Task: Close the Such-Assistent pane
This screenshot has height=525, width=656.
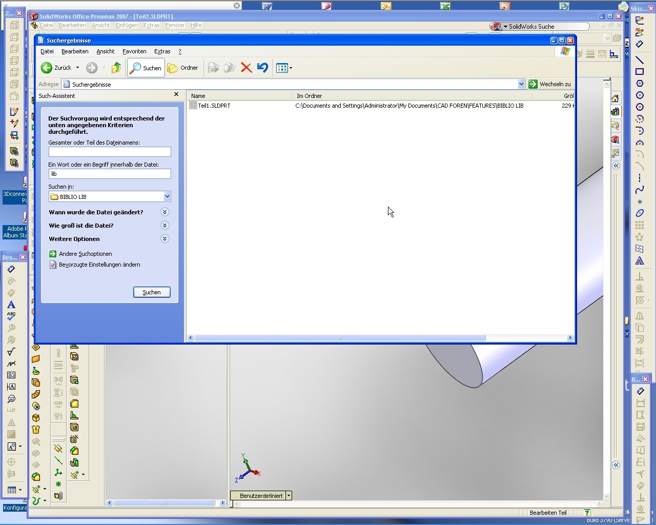Action: coord(176,94)
